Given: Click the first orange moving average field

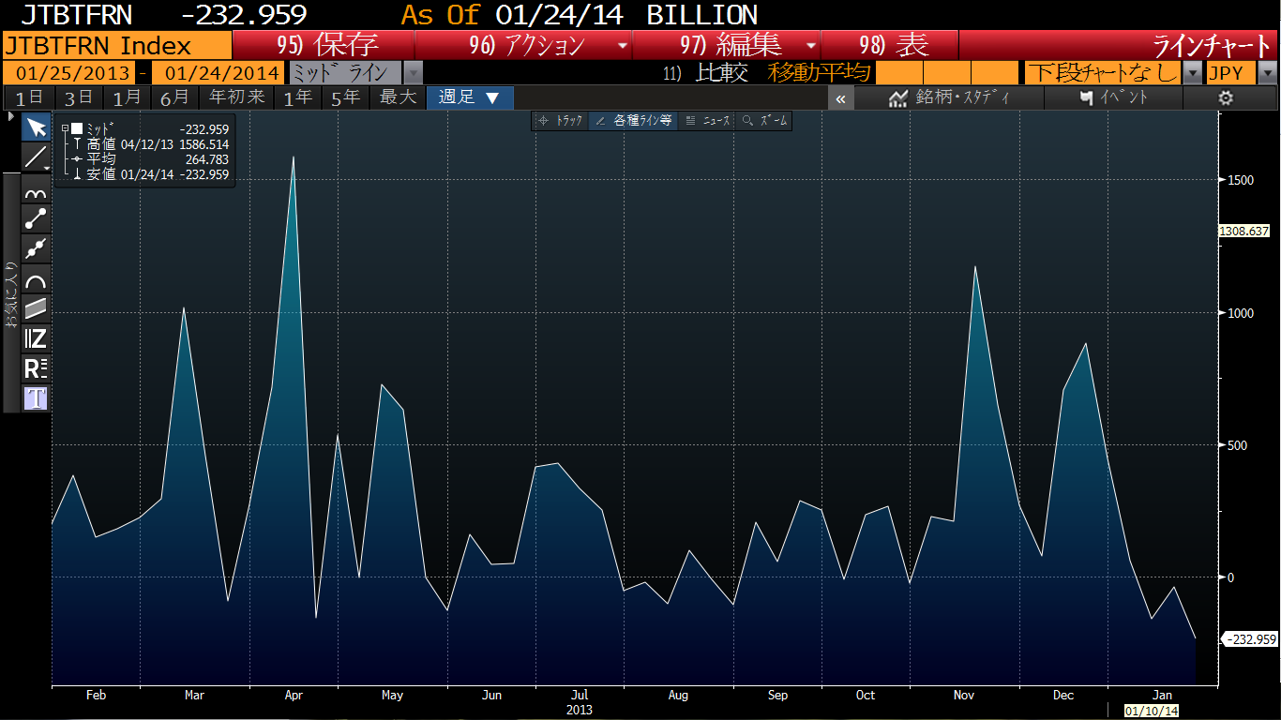Looking at the screenshot, I should coord(898,73).
